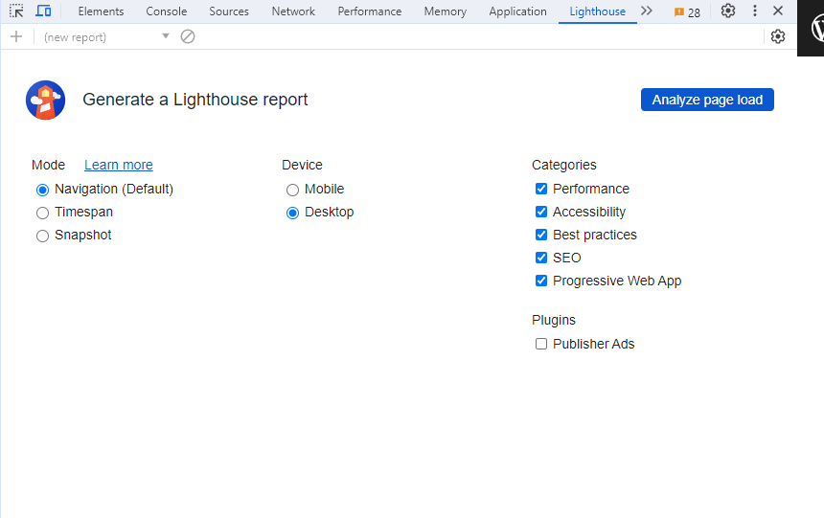Click the issues warning badge showing 28
This screenshot has height=518, width=824.
coord(687,12)
